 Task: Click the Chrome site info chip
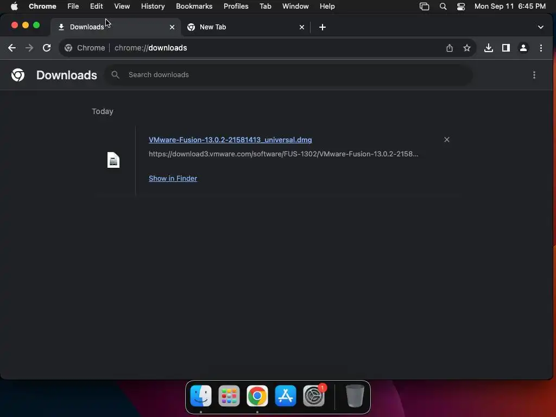85,48
